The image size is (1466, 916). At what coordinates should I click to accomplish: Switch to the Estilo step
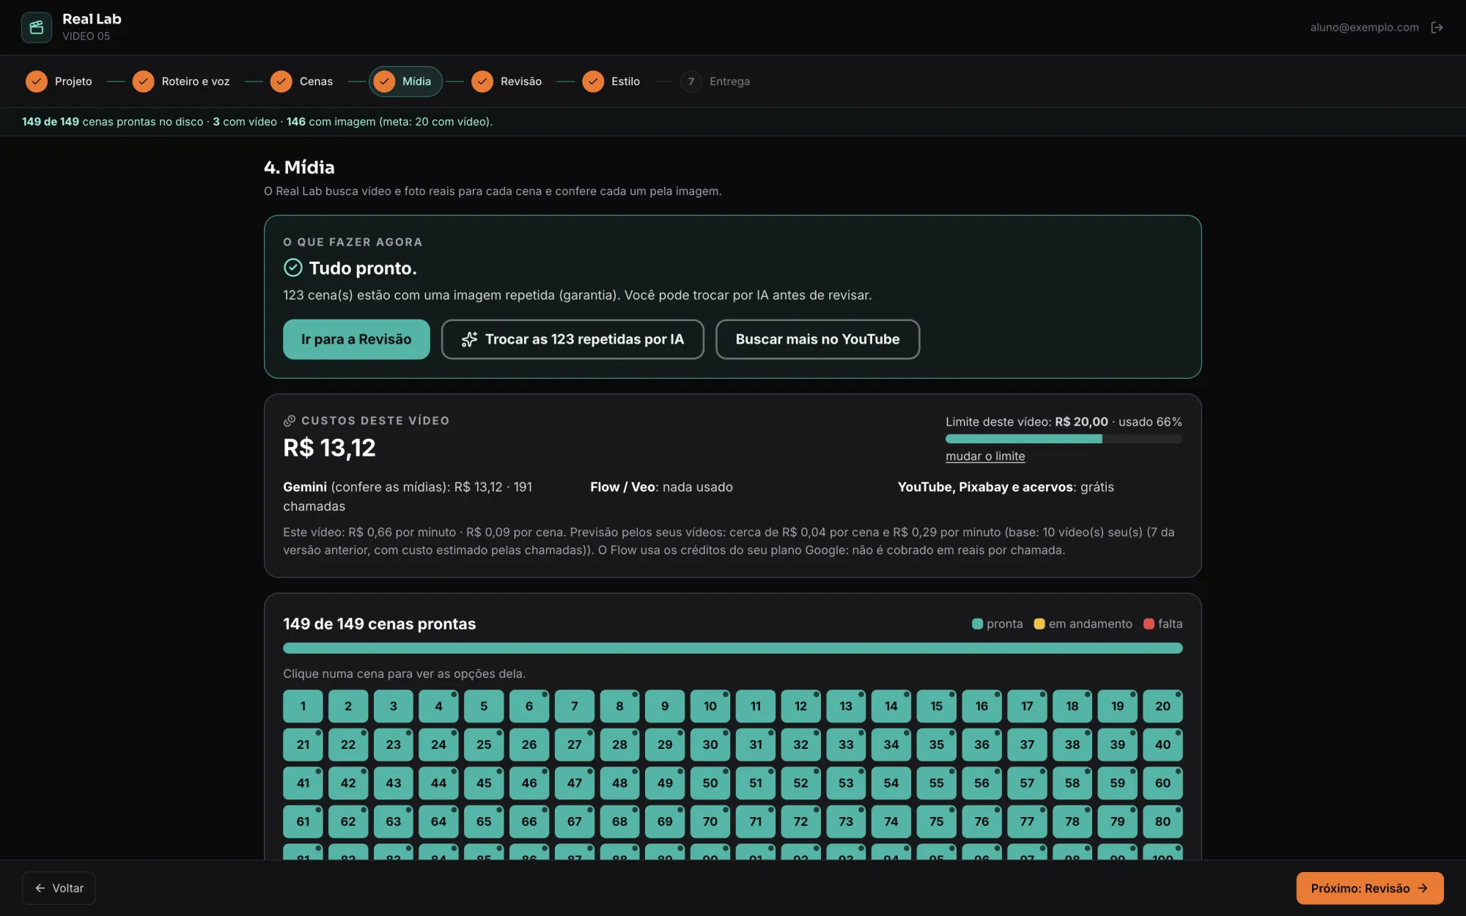(x=611, y=81)
